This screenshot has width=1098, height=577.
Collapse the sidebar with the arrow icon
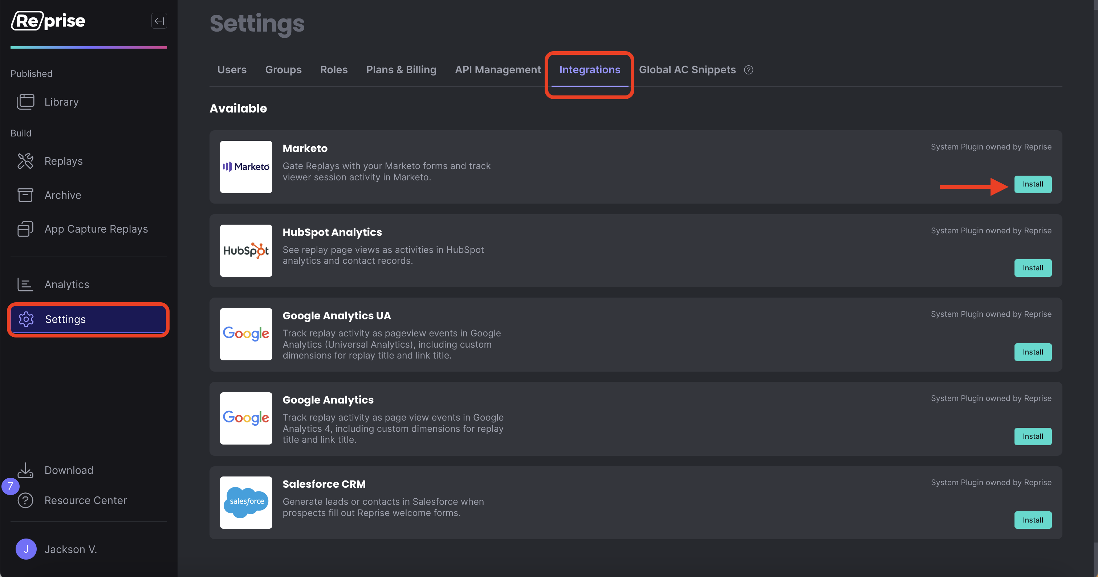pos(159,21)
